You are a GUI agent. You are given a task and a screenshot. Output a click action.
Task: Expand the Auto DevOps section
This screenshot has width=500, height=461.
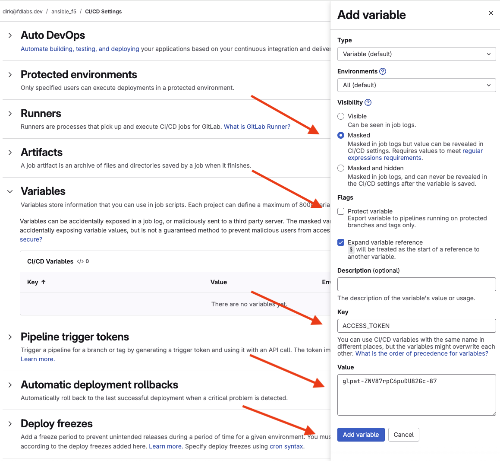[x=10, y=35]
